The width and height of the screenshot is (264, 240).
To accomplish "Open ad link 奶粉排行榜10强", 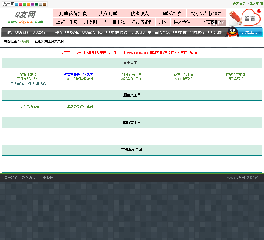I will pos(207,13).
